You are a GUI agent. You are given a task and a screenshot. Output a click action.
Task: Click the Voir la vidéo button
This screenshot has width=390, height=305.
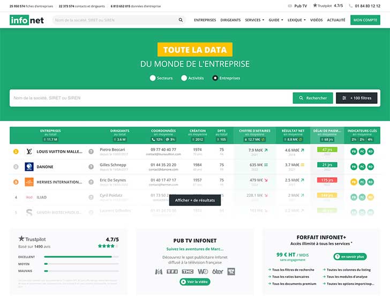[x=195, y=281]
